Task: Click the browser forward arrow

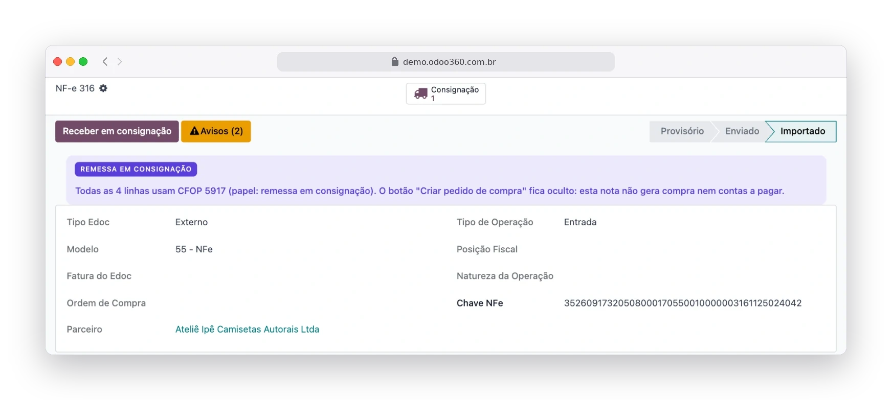Action: point(120,62)
